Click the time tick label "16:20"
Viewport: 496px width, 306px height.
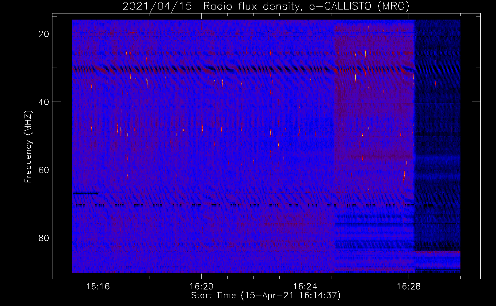pos(201,286)
